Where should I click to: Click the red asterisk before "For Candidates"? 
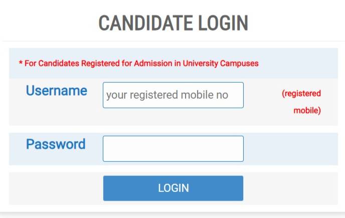pyautogui.click(x=21, y=64)
